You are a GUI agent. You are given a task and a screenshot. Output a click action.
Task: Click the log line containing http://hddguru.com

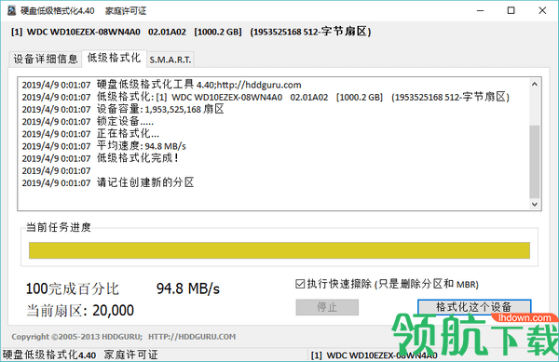tap(161, 85)
